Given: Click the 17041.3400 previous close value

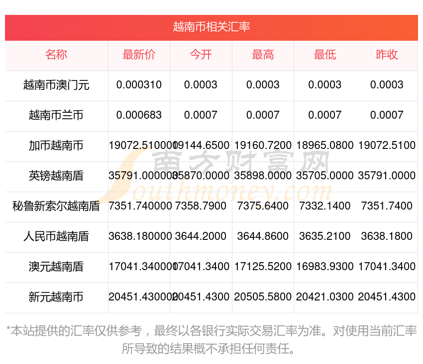Looking at the screenshot, I should tap(387, 267).
